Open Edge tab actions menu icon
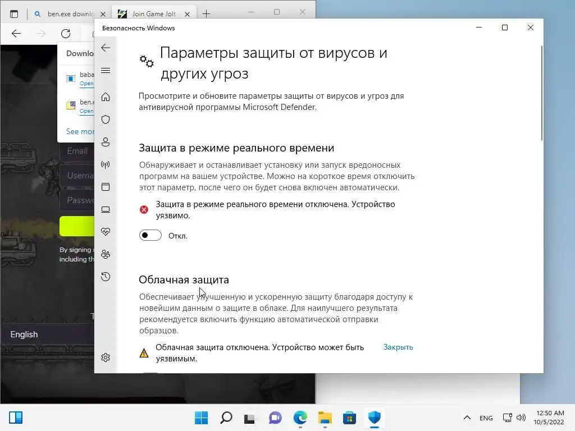This screenshot has height=431, width=575. click(14, 14)
